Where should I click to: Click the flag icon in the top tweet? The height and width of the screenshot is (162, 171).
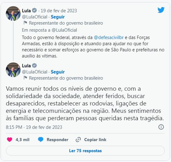(x=25, y=23)
